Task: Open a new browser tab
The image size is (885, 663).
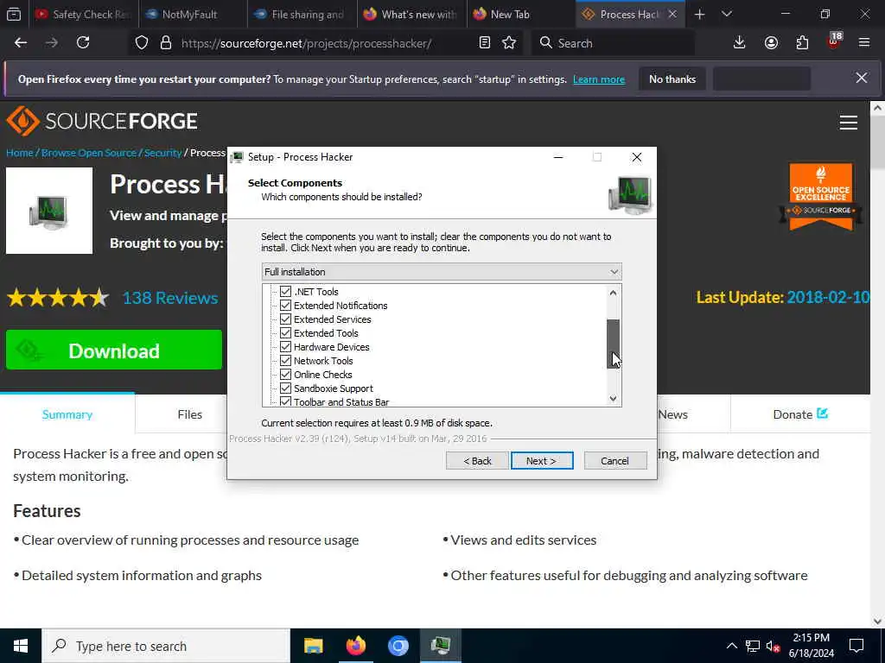Action: tap(700, 14)
